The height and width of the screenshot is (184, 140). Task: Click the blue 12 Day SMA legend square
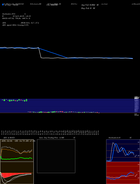pyautogui.click(x=3, y=5)
